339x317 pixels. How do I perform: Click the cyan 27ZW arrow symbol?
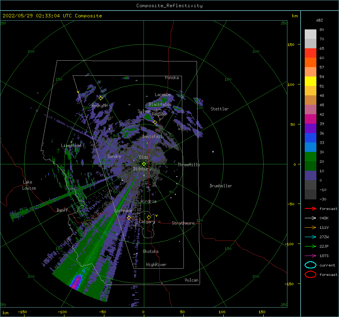(310, 237)
